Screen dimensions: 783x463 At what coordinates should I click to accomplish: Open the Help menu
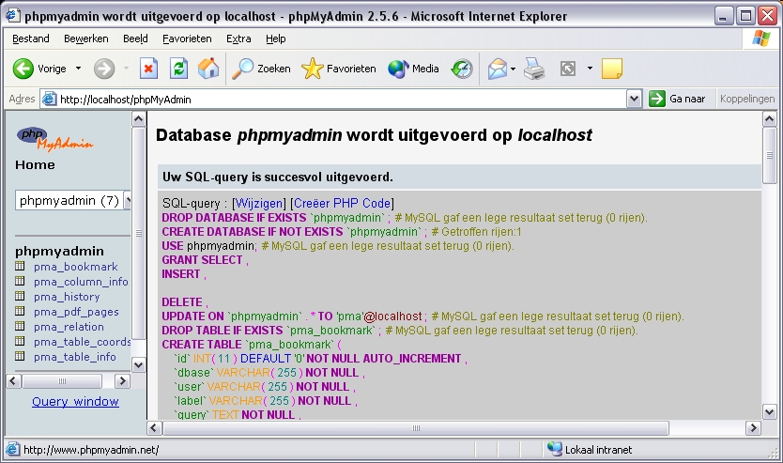tap(275, 39)
